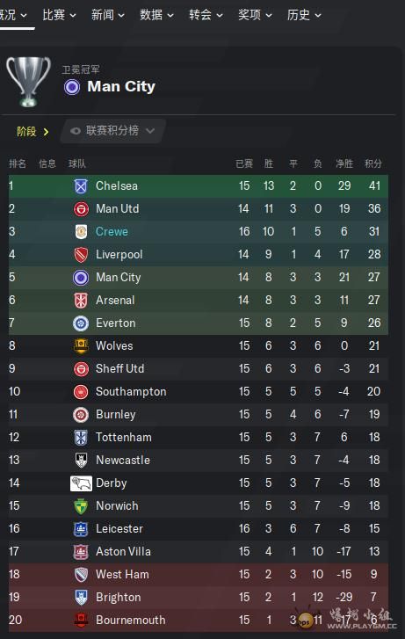Screen dimensions: 405x639
Task: Click the Wolves club badge
Action: click(81, 346)
